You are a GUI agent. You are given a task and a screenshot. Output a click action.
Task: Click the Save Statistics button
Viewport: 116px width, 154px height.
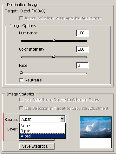pos(37,146)
